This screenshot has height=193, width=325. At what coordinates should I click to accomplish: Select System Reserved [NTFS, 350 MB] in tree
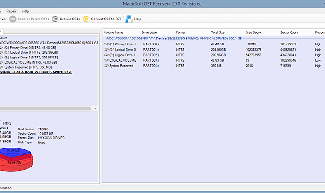coord(28,67)
